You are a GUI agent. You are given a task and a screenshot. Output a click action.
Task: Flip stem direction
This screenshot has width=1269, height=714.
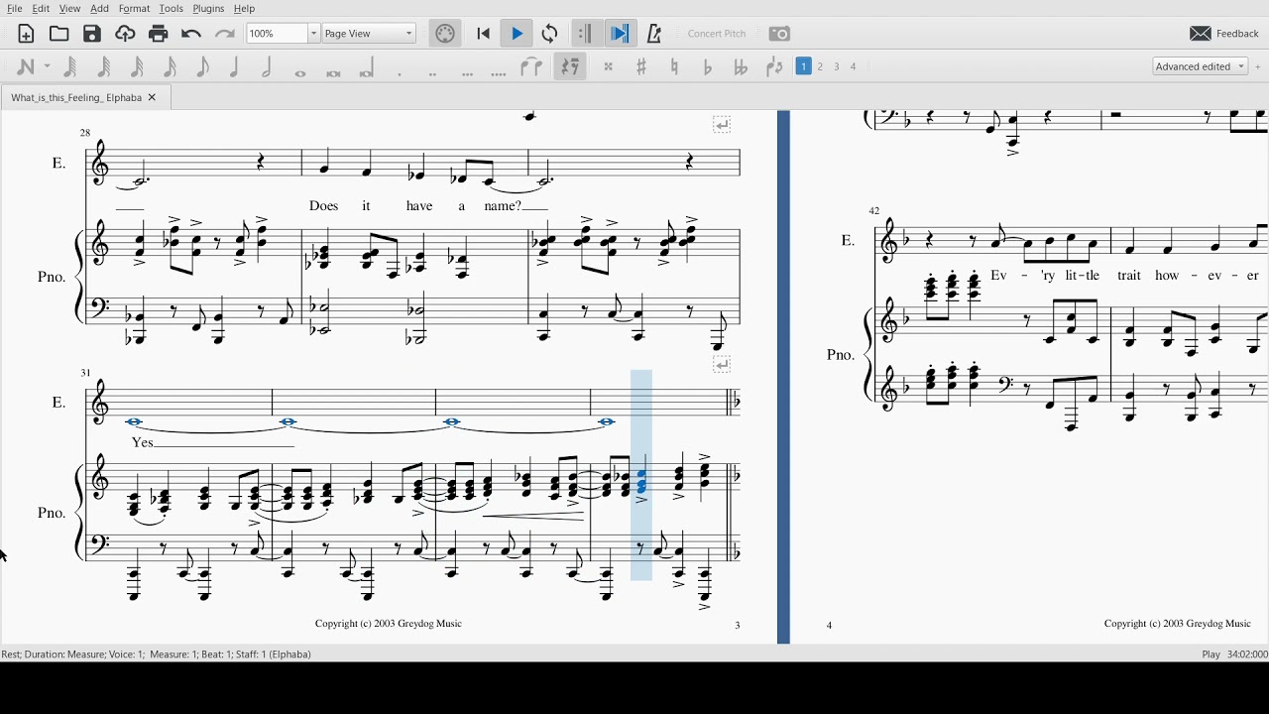774,66
